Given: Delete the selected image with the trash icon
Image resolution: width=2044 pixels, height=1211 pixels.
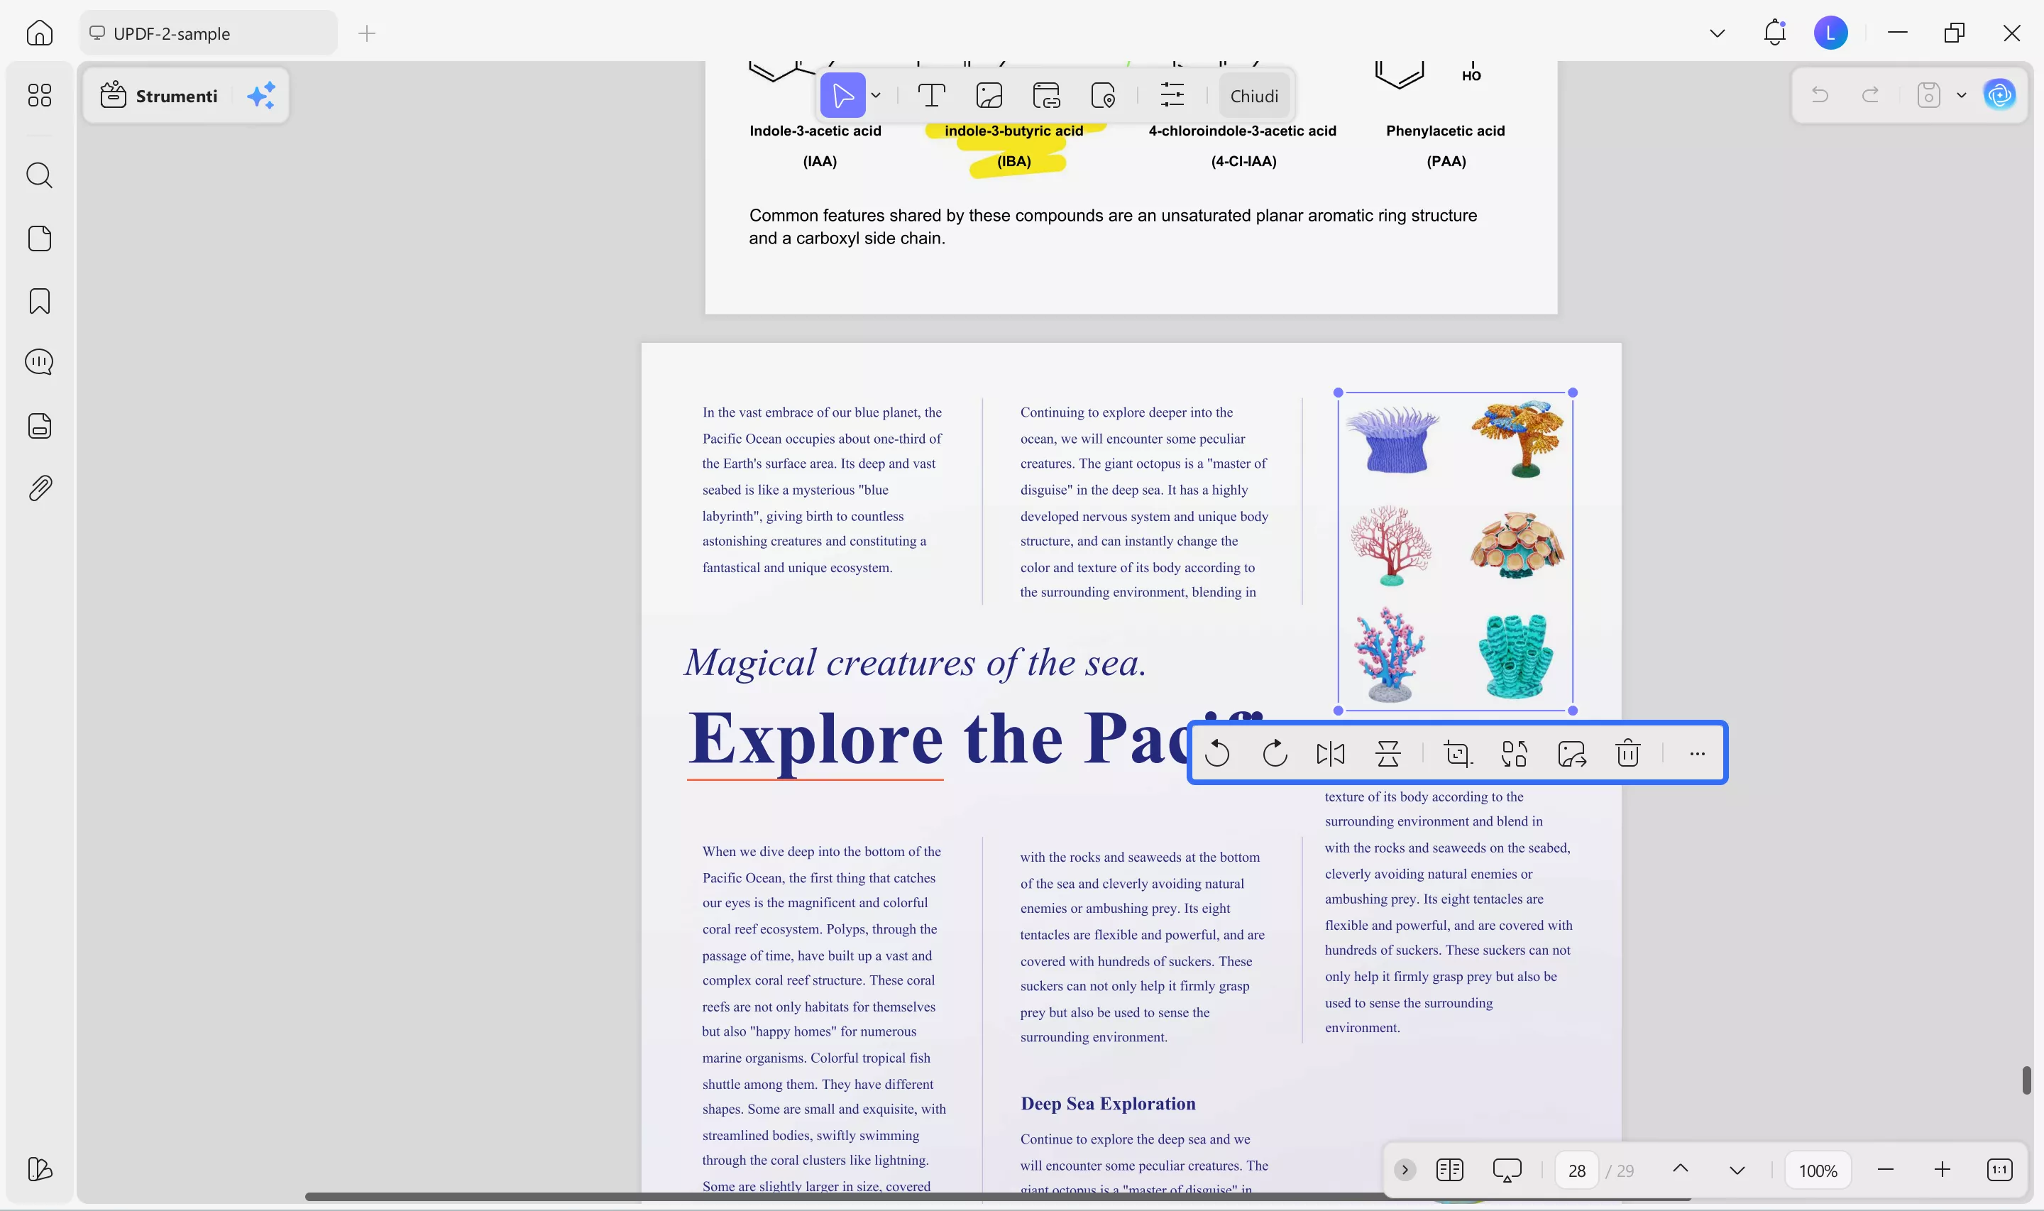Looking at the screenshot, I should [x=1627, y=753].
